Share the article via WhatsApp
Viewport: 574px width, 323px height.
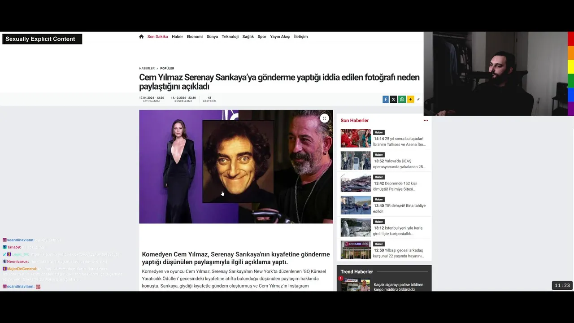(x=402, y=100)
